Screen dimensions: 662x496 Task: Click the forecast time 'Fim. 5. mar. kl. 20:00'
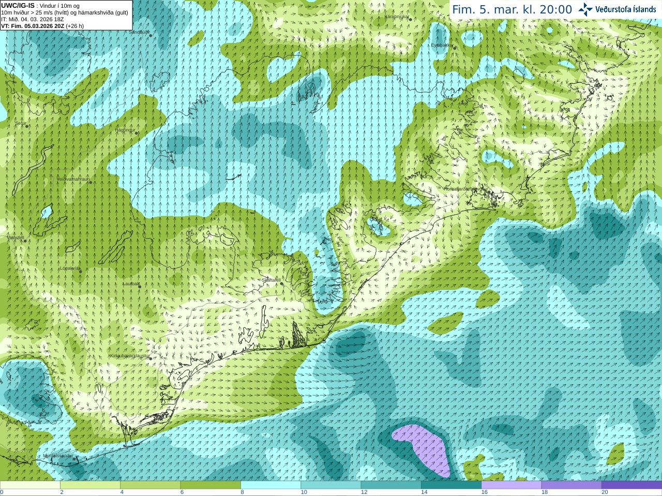(x=512, y=9)
